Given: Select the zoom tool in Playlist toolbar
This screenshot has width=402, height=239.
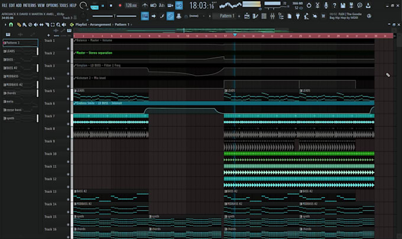Looking at the screenshot, I should click(58, 25).
